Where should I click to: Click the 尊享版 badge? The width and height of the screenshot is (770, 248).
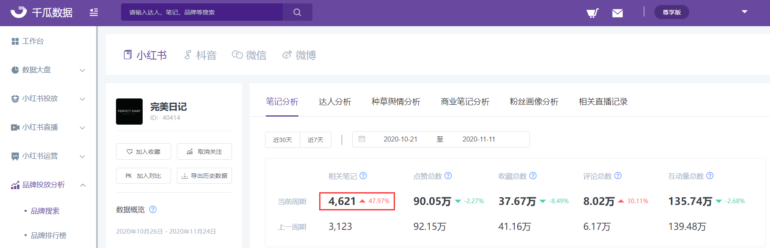coord(672,12)
